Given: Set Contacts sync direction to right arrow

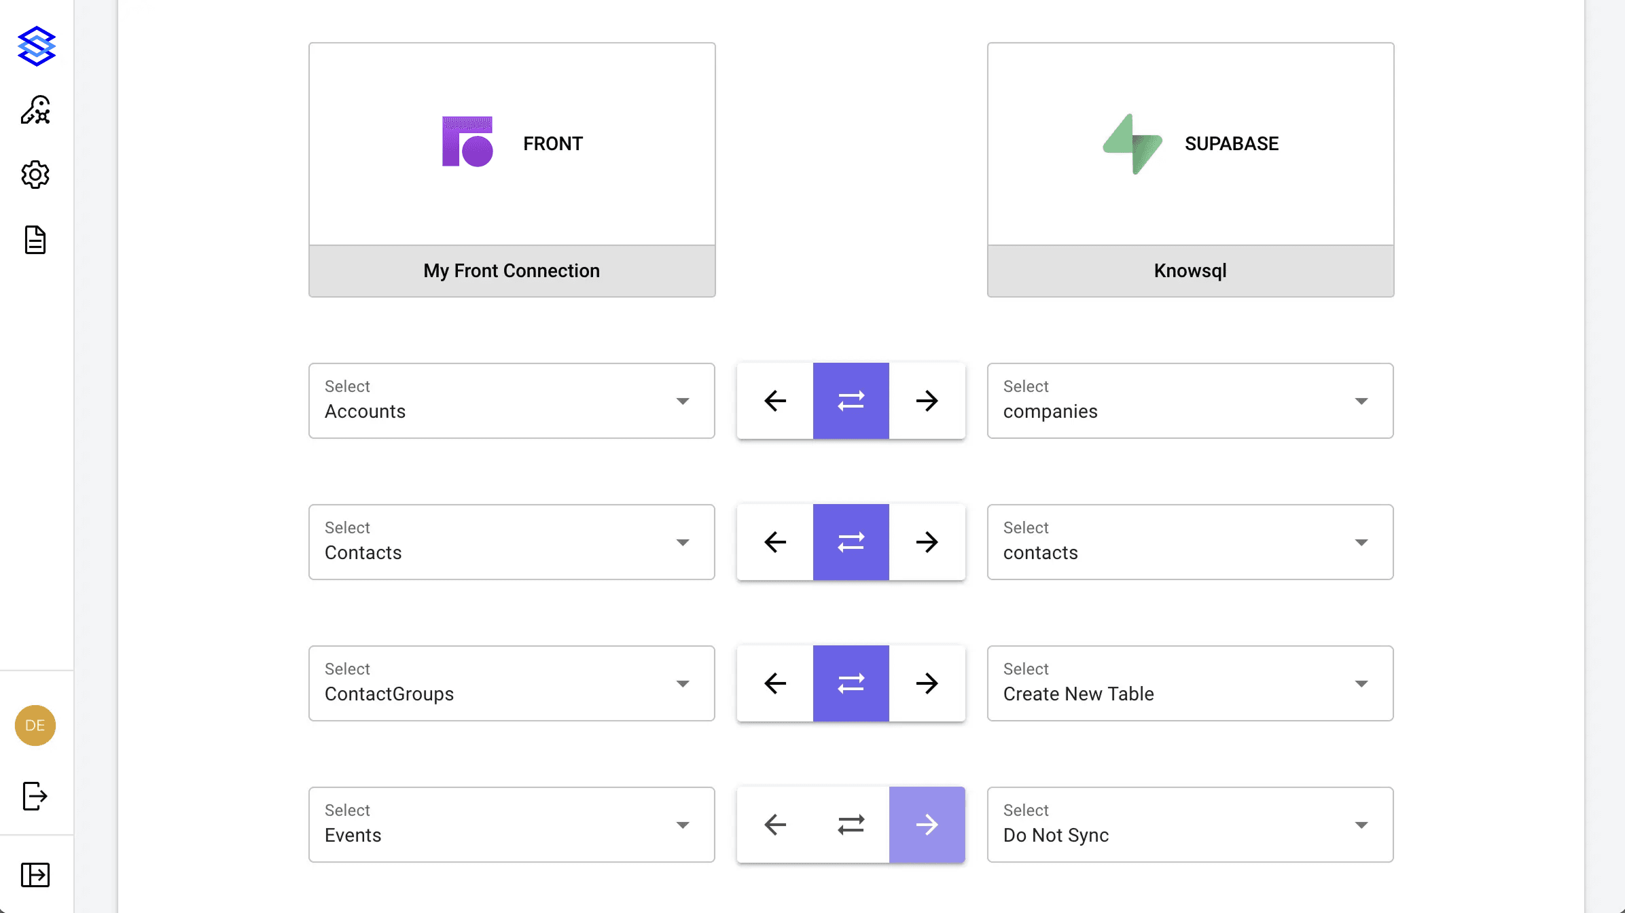Looking at the screenshot, I should (x=927, y=542).
